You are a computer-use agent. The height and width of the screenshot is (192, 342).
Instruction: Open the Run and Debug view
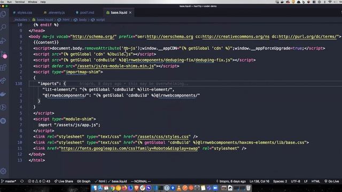click(x=3, y=41)
